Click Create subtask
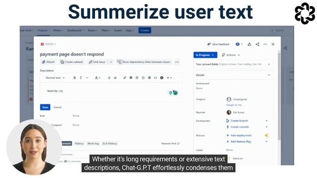The image size is (317, 178). pos(72,62)
